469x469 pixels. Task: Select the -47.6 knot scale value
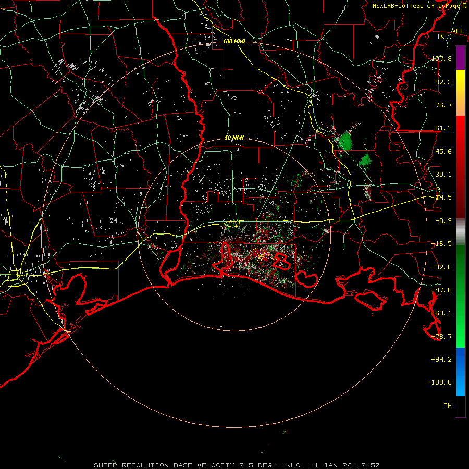point(441,290)
